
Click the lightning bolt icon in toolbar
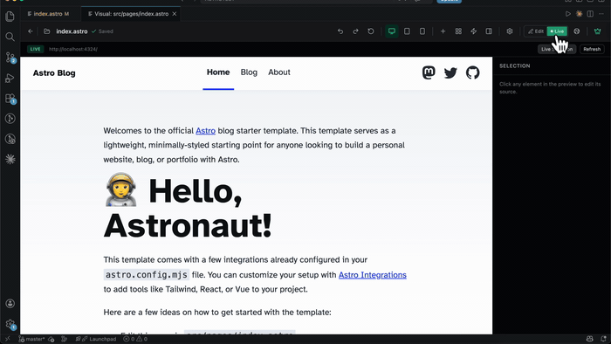pyautogui.click(x=473, y=31)
